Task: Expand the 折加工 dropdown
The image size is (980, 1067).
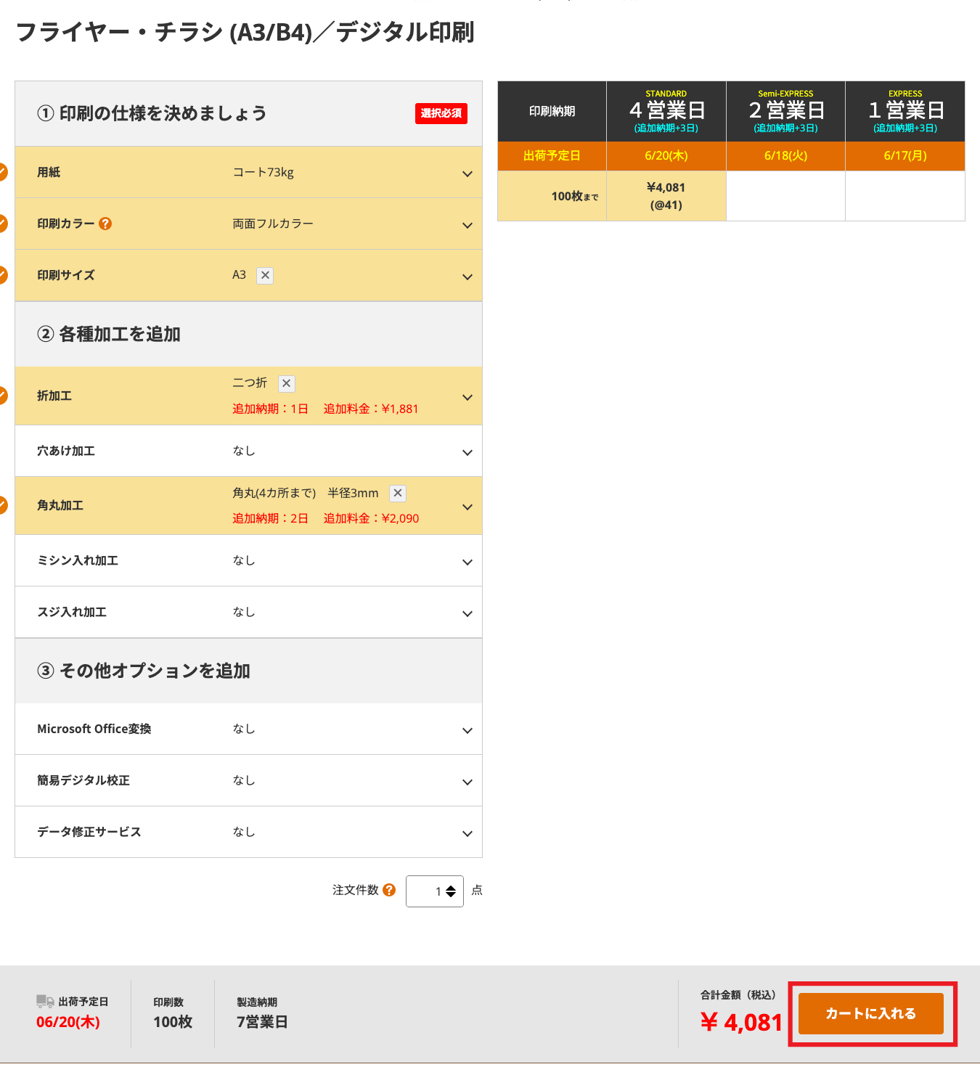Action: [x=467, y=397]
